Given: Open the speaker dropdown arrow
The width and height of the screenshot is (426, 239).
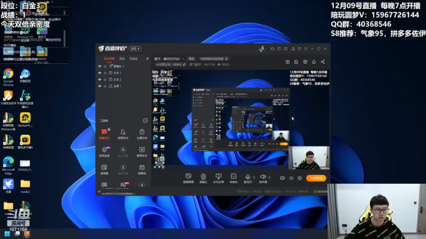Looking at the screenshot, I should pos(269,177).
